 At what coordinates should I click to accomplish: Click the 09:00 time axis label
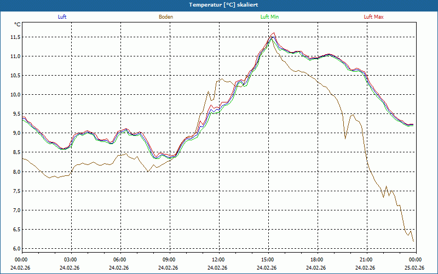[x=169, y=259]
